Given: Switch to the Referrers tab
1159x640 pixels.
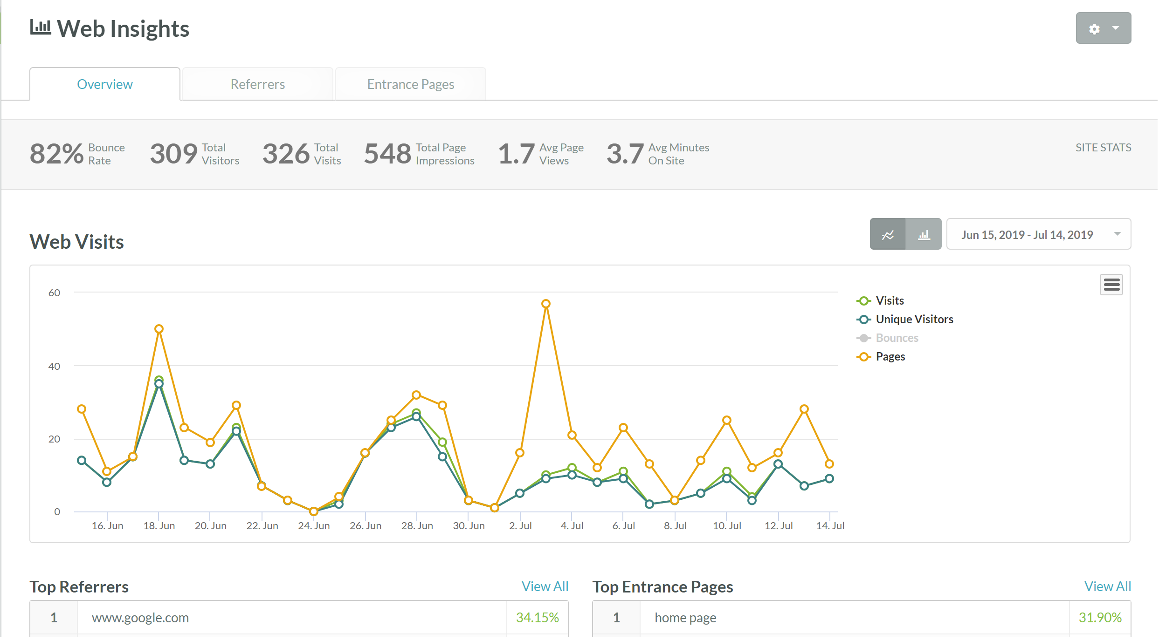Looking at the screenshot, I should [257, 84].
